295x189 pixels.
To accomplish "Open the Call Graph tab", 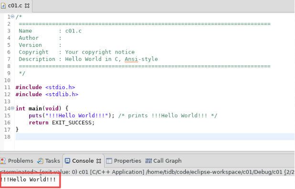I will pyautogui.click(x=164, y=161).
